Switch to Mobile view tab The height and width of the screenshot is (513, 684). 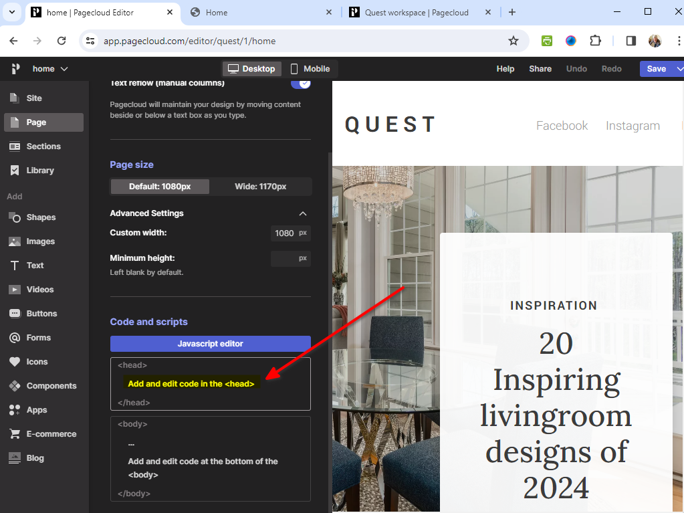tap(310, 69)
